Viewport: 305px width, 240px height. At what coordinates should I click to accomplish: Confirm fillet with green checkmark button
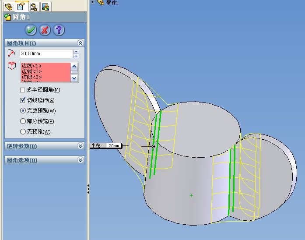[31, 30]
